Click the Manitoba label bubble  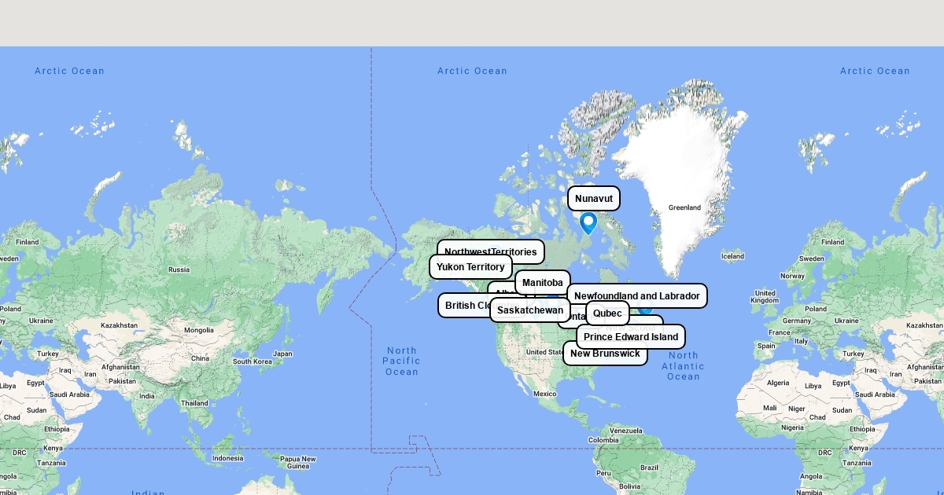543,283
